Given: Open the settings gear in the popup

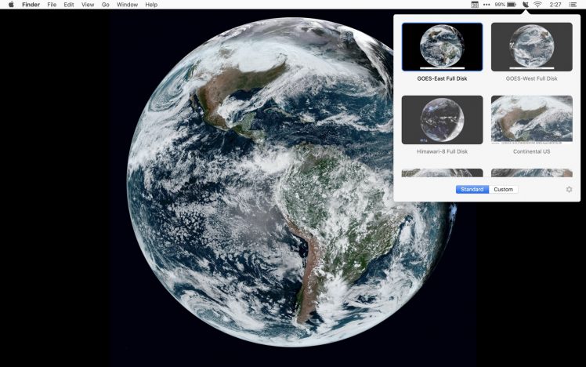Looking at the screenshot, I should coord(569,189).
